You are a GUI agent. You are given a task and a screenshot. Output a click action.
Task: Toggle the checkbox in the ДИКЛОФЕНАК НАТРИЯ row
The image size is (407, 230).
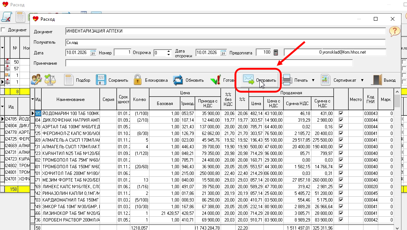click(341, 120)
